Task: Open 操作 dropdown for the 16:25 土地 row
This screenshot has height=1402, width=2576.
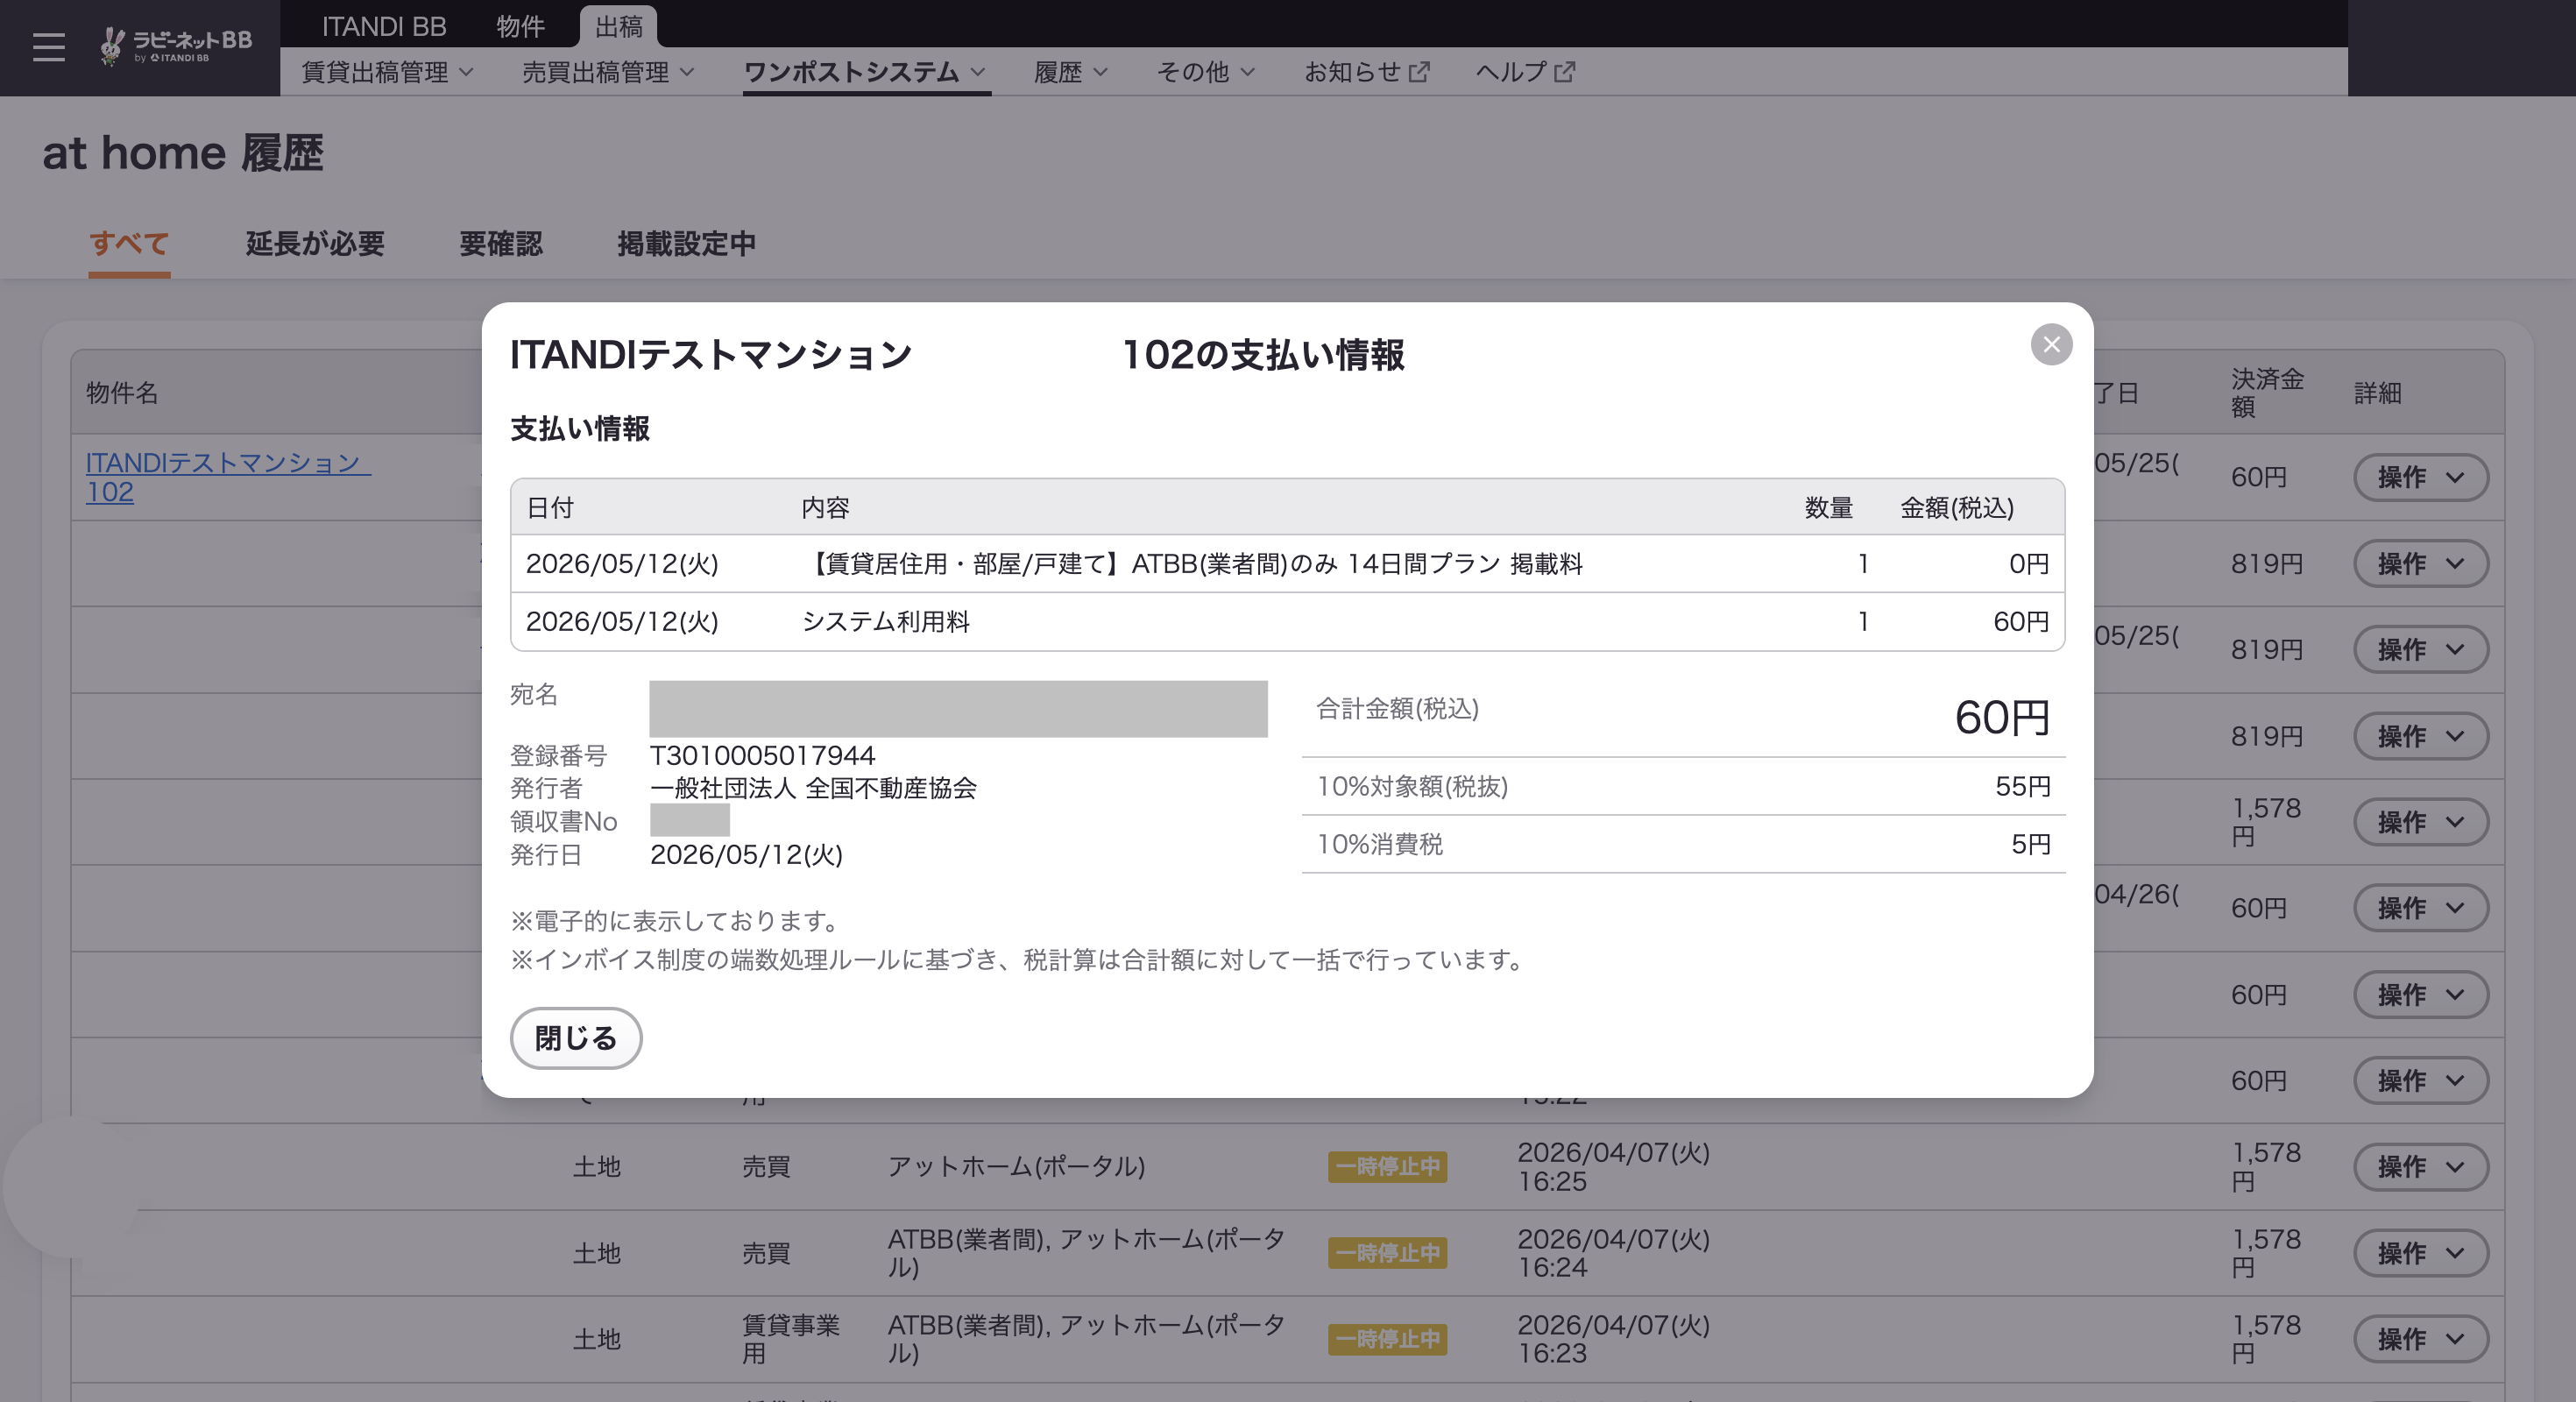Action: (2420, 1167)
